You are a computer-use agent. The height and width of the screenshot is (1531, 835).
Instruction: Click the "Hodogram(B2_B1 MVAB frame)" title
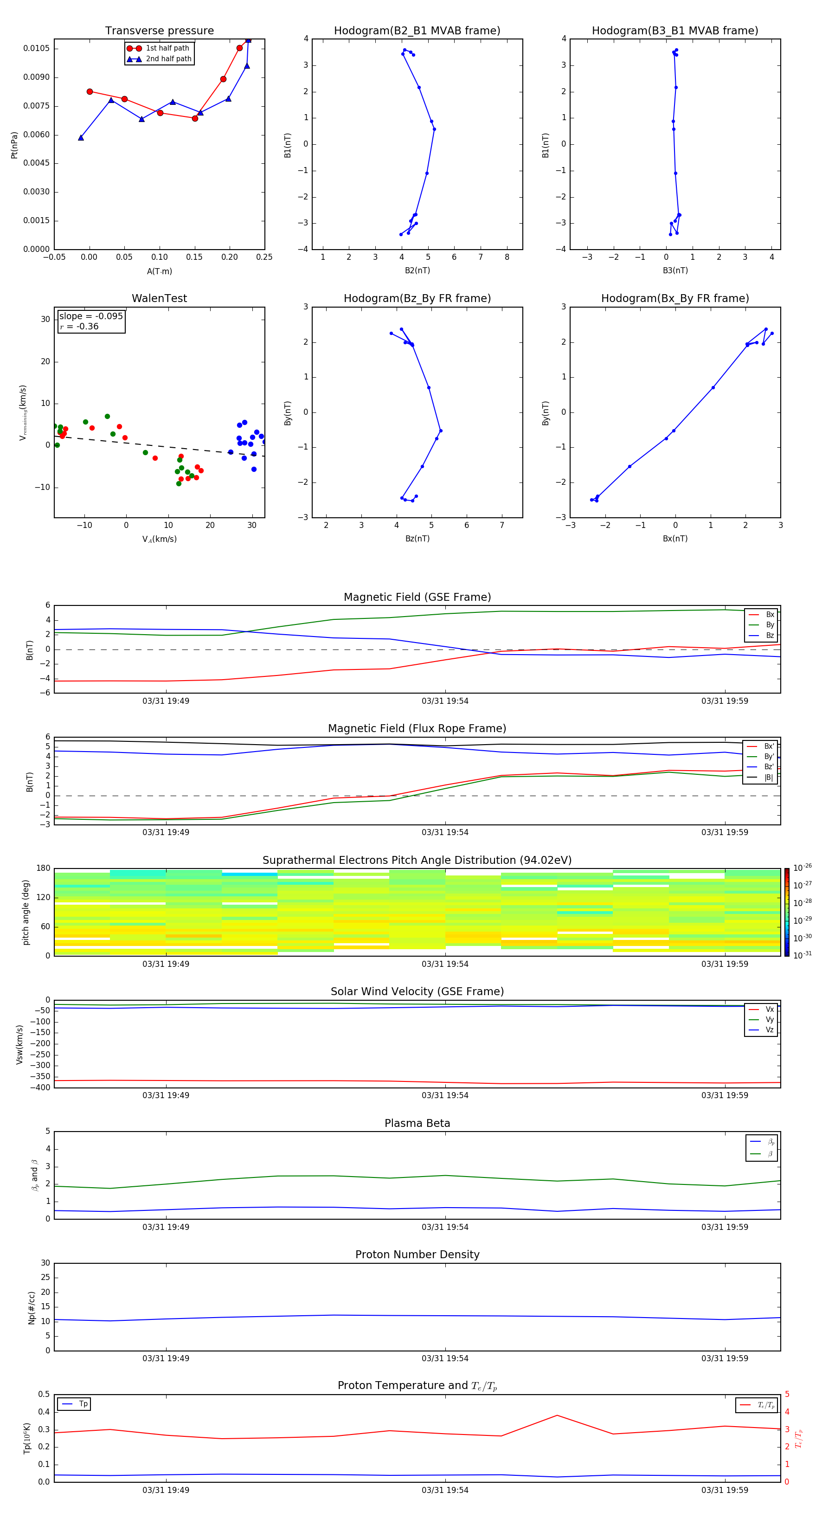click(417, 31)
